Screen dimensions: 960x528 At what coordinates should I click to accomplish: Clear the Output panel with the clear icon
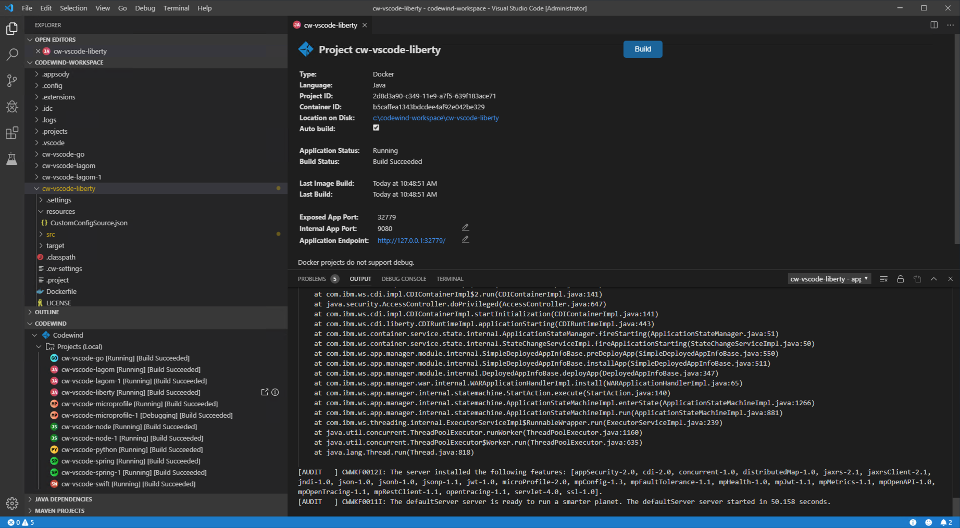point(883,279)
